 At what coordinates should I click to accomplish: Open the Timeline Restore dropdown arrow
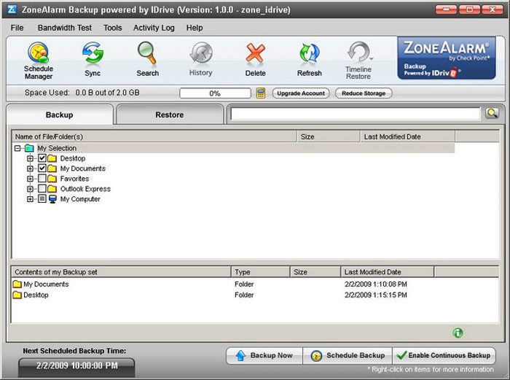[371, 59]
